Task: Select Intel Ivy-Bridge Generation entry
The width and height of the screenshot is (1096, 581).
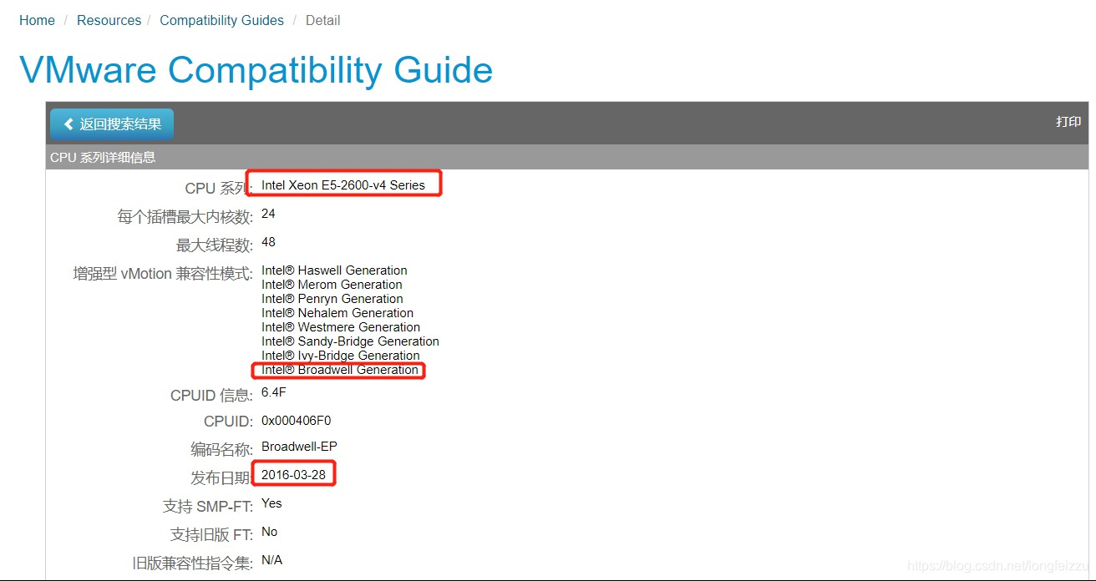Action: coord(341,356)
